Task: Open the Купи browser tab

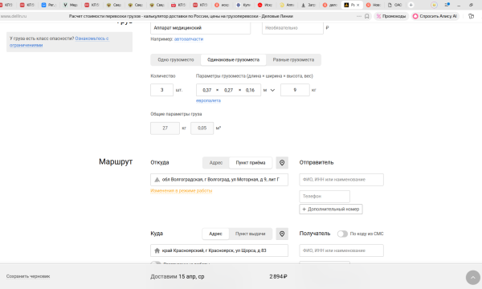Action: [x=243, y=5]
